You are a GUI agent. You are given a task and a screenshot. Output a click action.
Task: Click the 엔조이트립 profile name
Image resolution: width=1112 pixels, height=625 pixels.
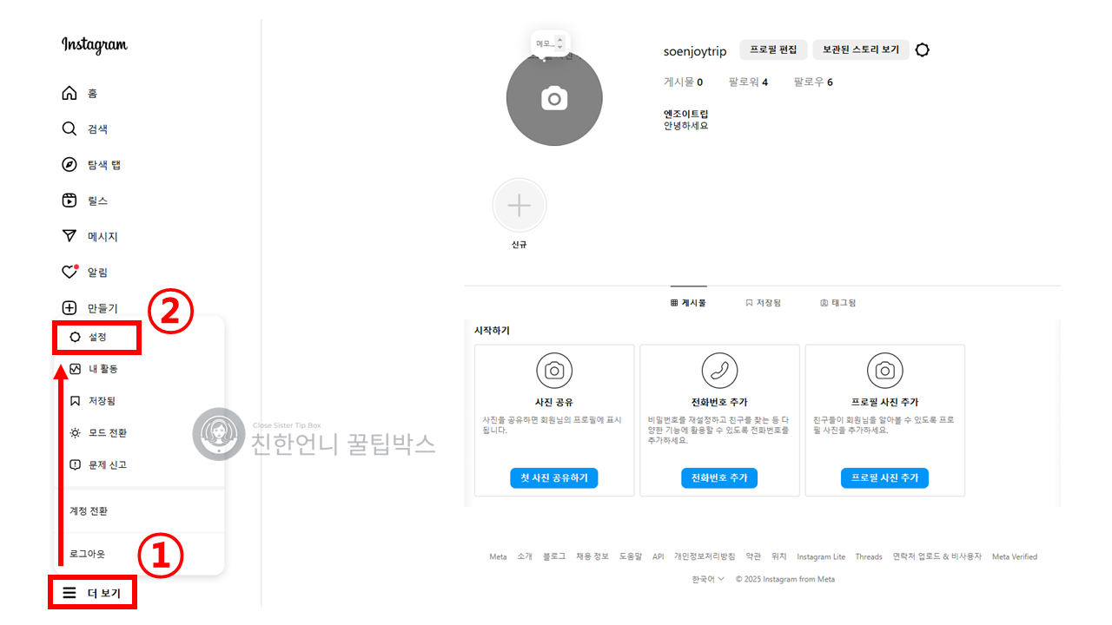coord(686,114)
